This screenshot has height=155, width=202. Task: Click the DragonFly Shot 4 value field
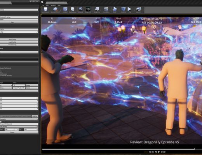[19, 88]
